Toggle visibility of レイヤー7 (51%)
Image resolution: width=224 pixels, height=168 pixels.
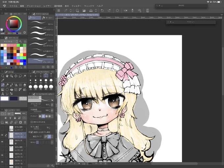pyautogui.click(x=2, y=128)
